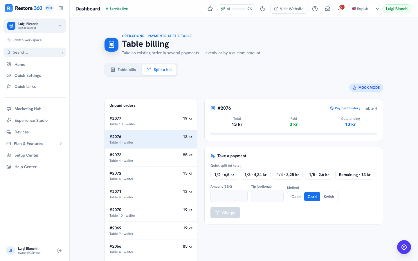Select Swish payment method
418x261 pixels.
point(329,197)
